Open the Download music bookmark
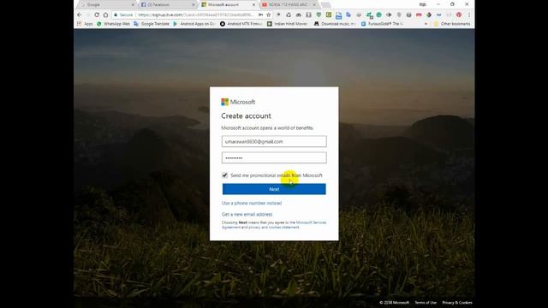This screenshot has width=548, height=308. pos(335,24)
